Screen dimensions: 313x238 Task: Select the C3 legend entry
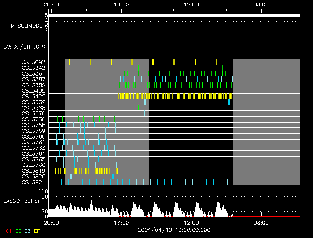coord(28,231)
